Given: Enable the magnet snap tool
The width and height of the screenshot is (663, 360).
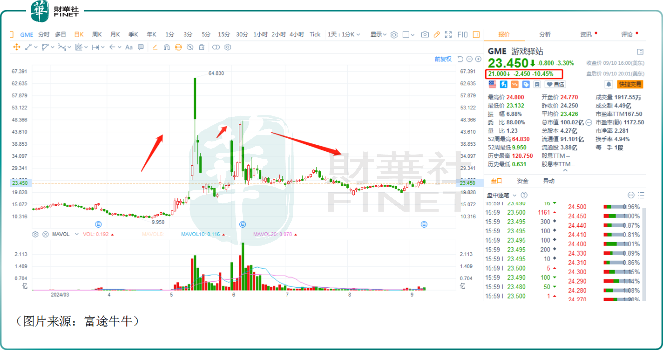Looking at the screenshot, I should [x=167, y=47].
